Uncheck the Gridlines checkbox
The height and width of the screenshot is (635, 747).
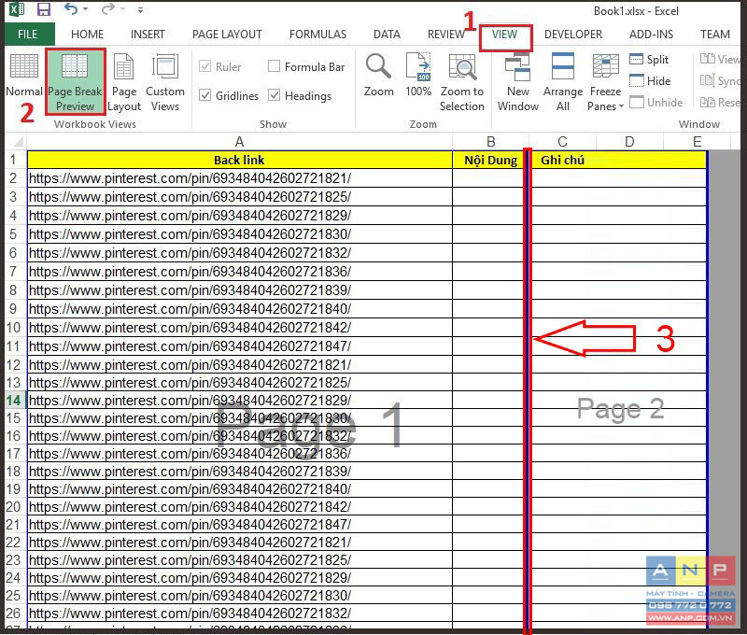pyautogui.click(x=204, y=95)
